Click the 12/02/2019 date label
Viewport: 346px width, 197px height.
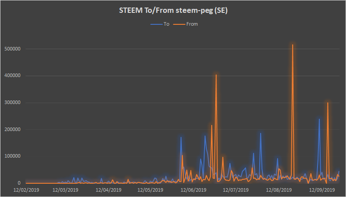26,190
